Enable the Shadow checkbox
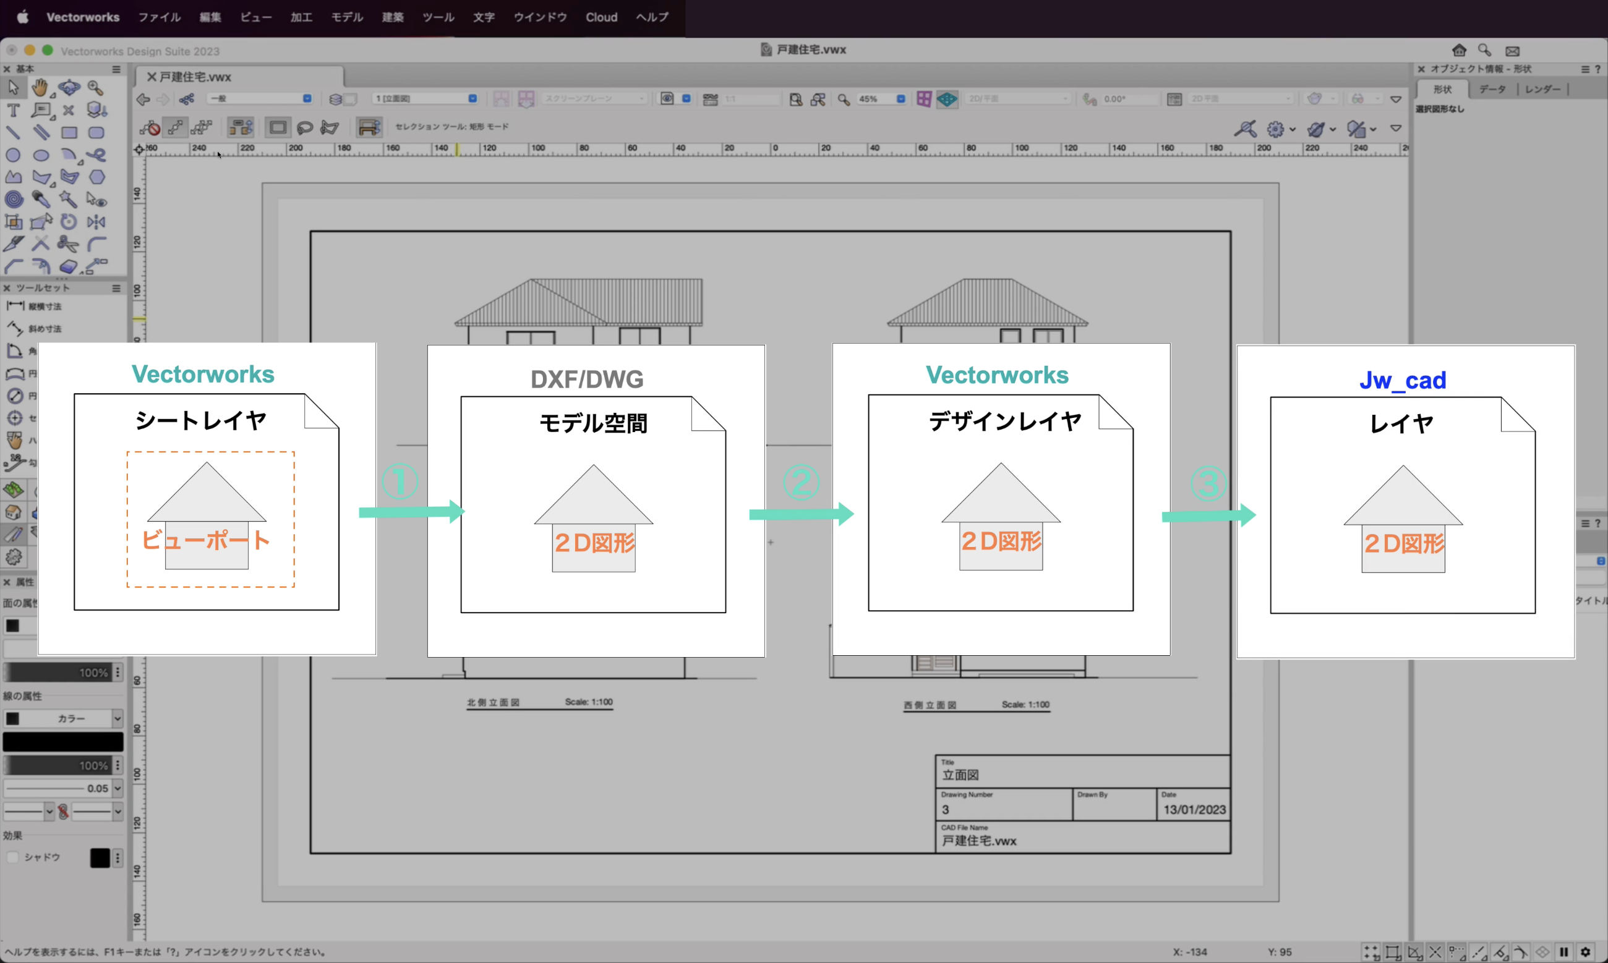 12,857
